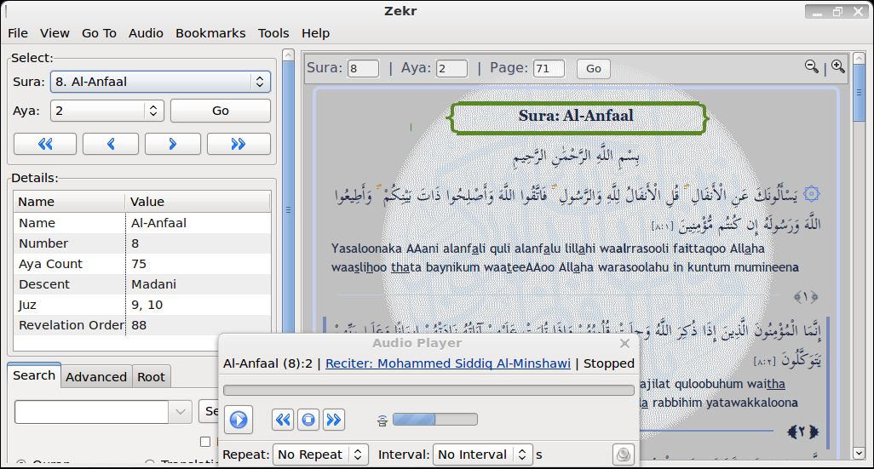Click the Aya number field in navigation bar
Viewport: 874px width, 469px height.
click(451, 68)
